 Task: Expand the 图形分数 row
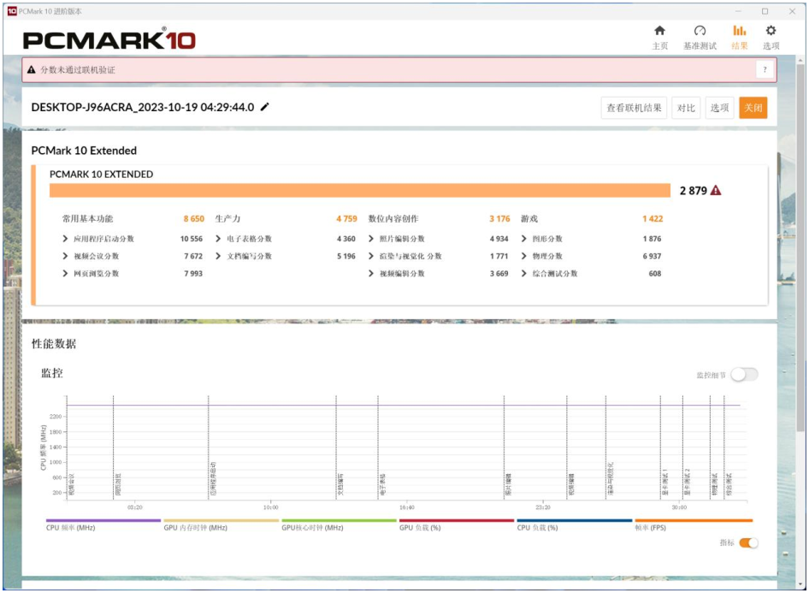(x=524, y=239)
